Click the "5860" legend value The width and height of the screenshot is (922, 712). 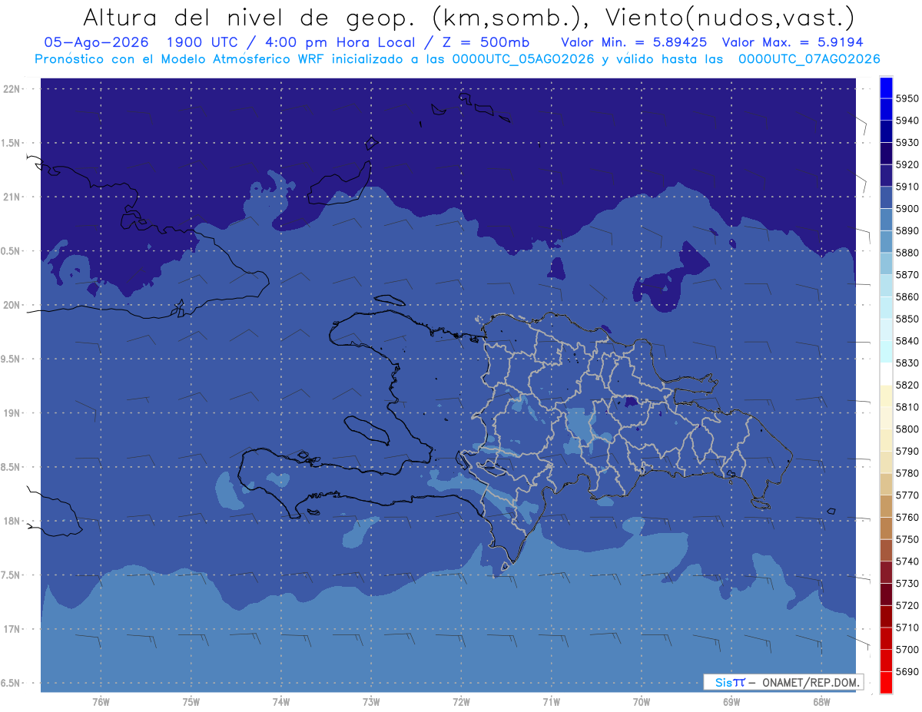907,297
